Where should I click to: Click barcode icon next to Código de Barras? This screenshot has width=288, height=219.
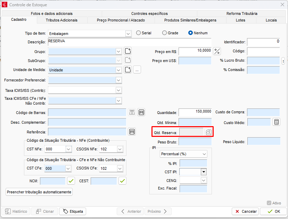click(141, 112)
